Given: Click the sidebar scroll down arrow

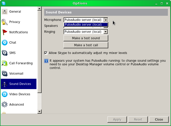Looking at the screenshot, I should click(x=39, y=112).
